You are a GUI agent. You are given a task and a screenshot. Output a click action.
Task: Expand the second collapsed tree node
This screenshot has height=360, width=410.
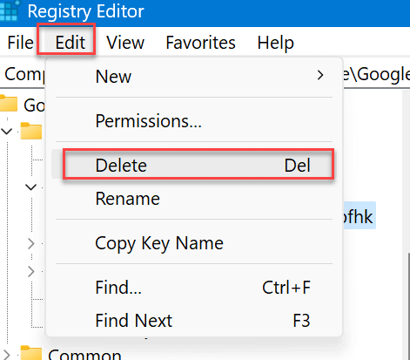point(31,271)
